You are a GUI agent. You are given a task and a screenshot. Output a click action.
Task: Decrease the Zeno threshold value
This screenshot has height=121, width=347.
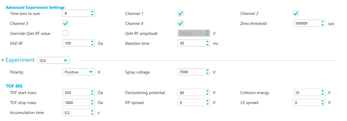click(322, 25)
